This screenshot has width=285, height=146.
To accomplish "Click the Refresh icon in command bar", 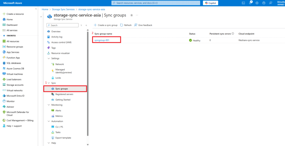I will click(x=122, y=25).
